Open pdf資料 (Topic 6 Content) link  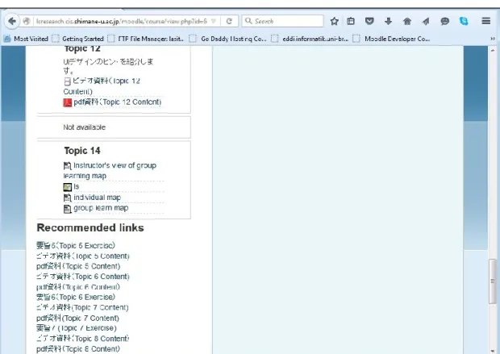click(78, 287)
